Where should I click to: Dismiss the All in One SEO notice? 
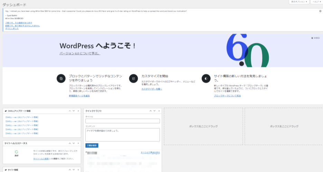320,11
